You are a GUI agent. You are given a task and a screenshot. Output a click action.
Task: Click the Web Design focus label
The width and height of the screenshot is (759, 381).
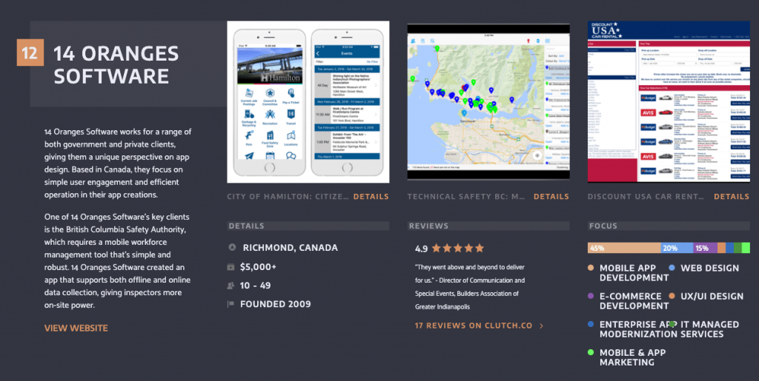[x=710, y=268]
